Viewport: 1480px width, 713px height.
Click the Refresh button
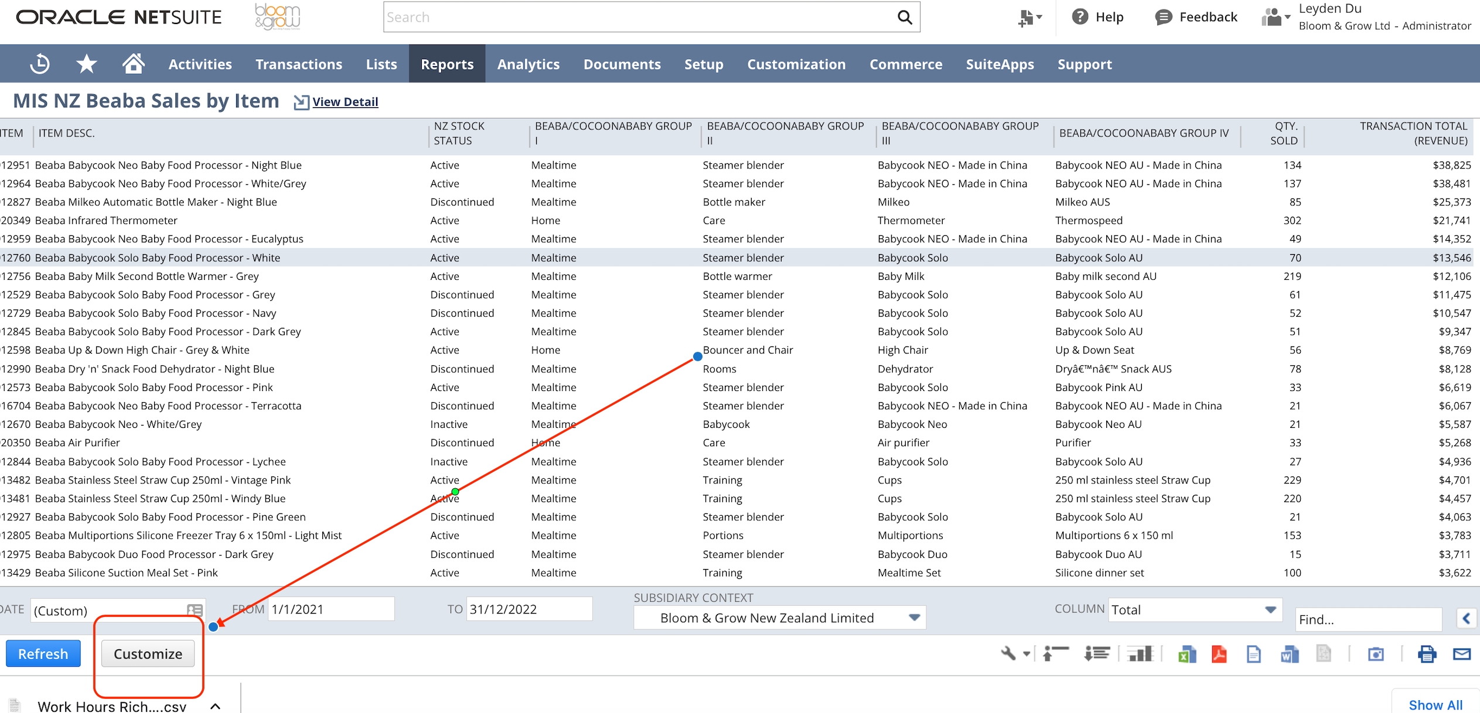coord(43,653)
